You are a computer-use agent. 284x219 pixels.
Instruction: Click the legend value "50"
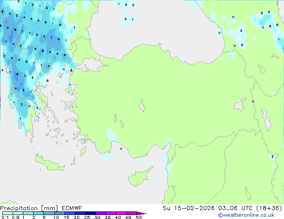click(x=138, y=217)
